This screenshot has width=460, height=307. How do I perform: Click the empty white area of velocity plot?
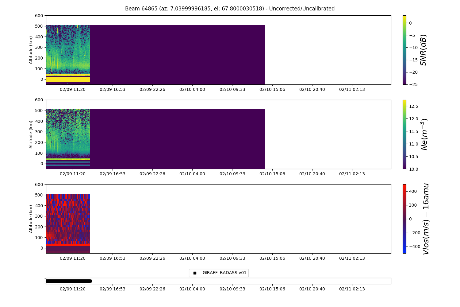(239, 219)
